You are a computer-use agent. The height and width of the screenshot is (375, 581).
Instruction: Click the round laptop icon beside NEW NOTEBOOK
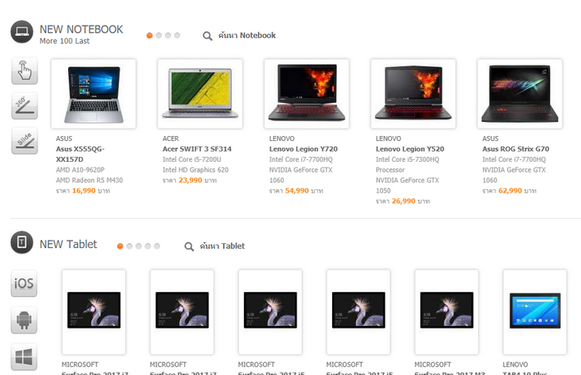tap(22, 32)
